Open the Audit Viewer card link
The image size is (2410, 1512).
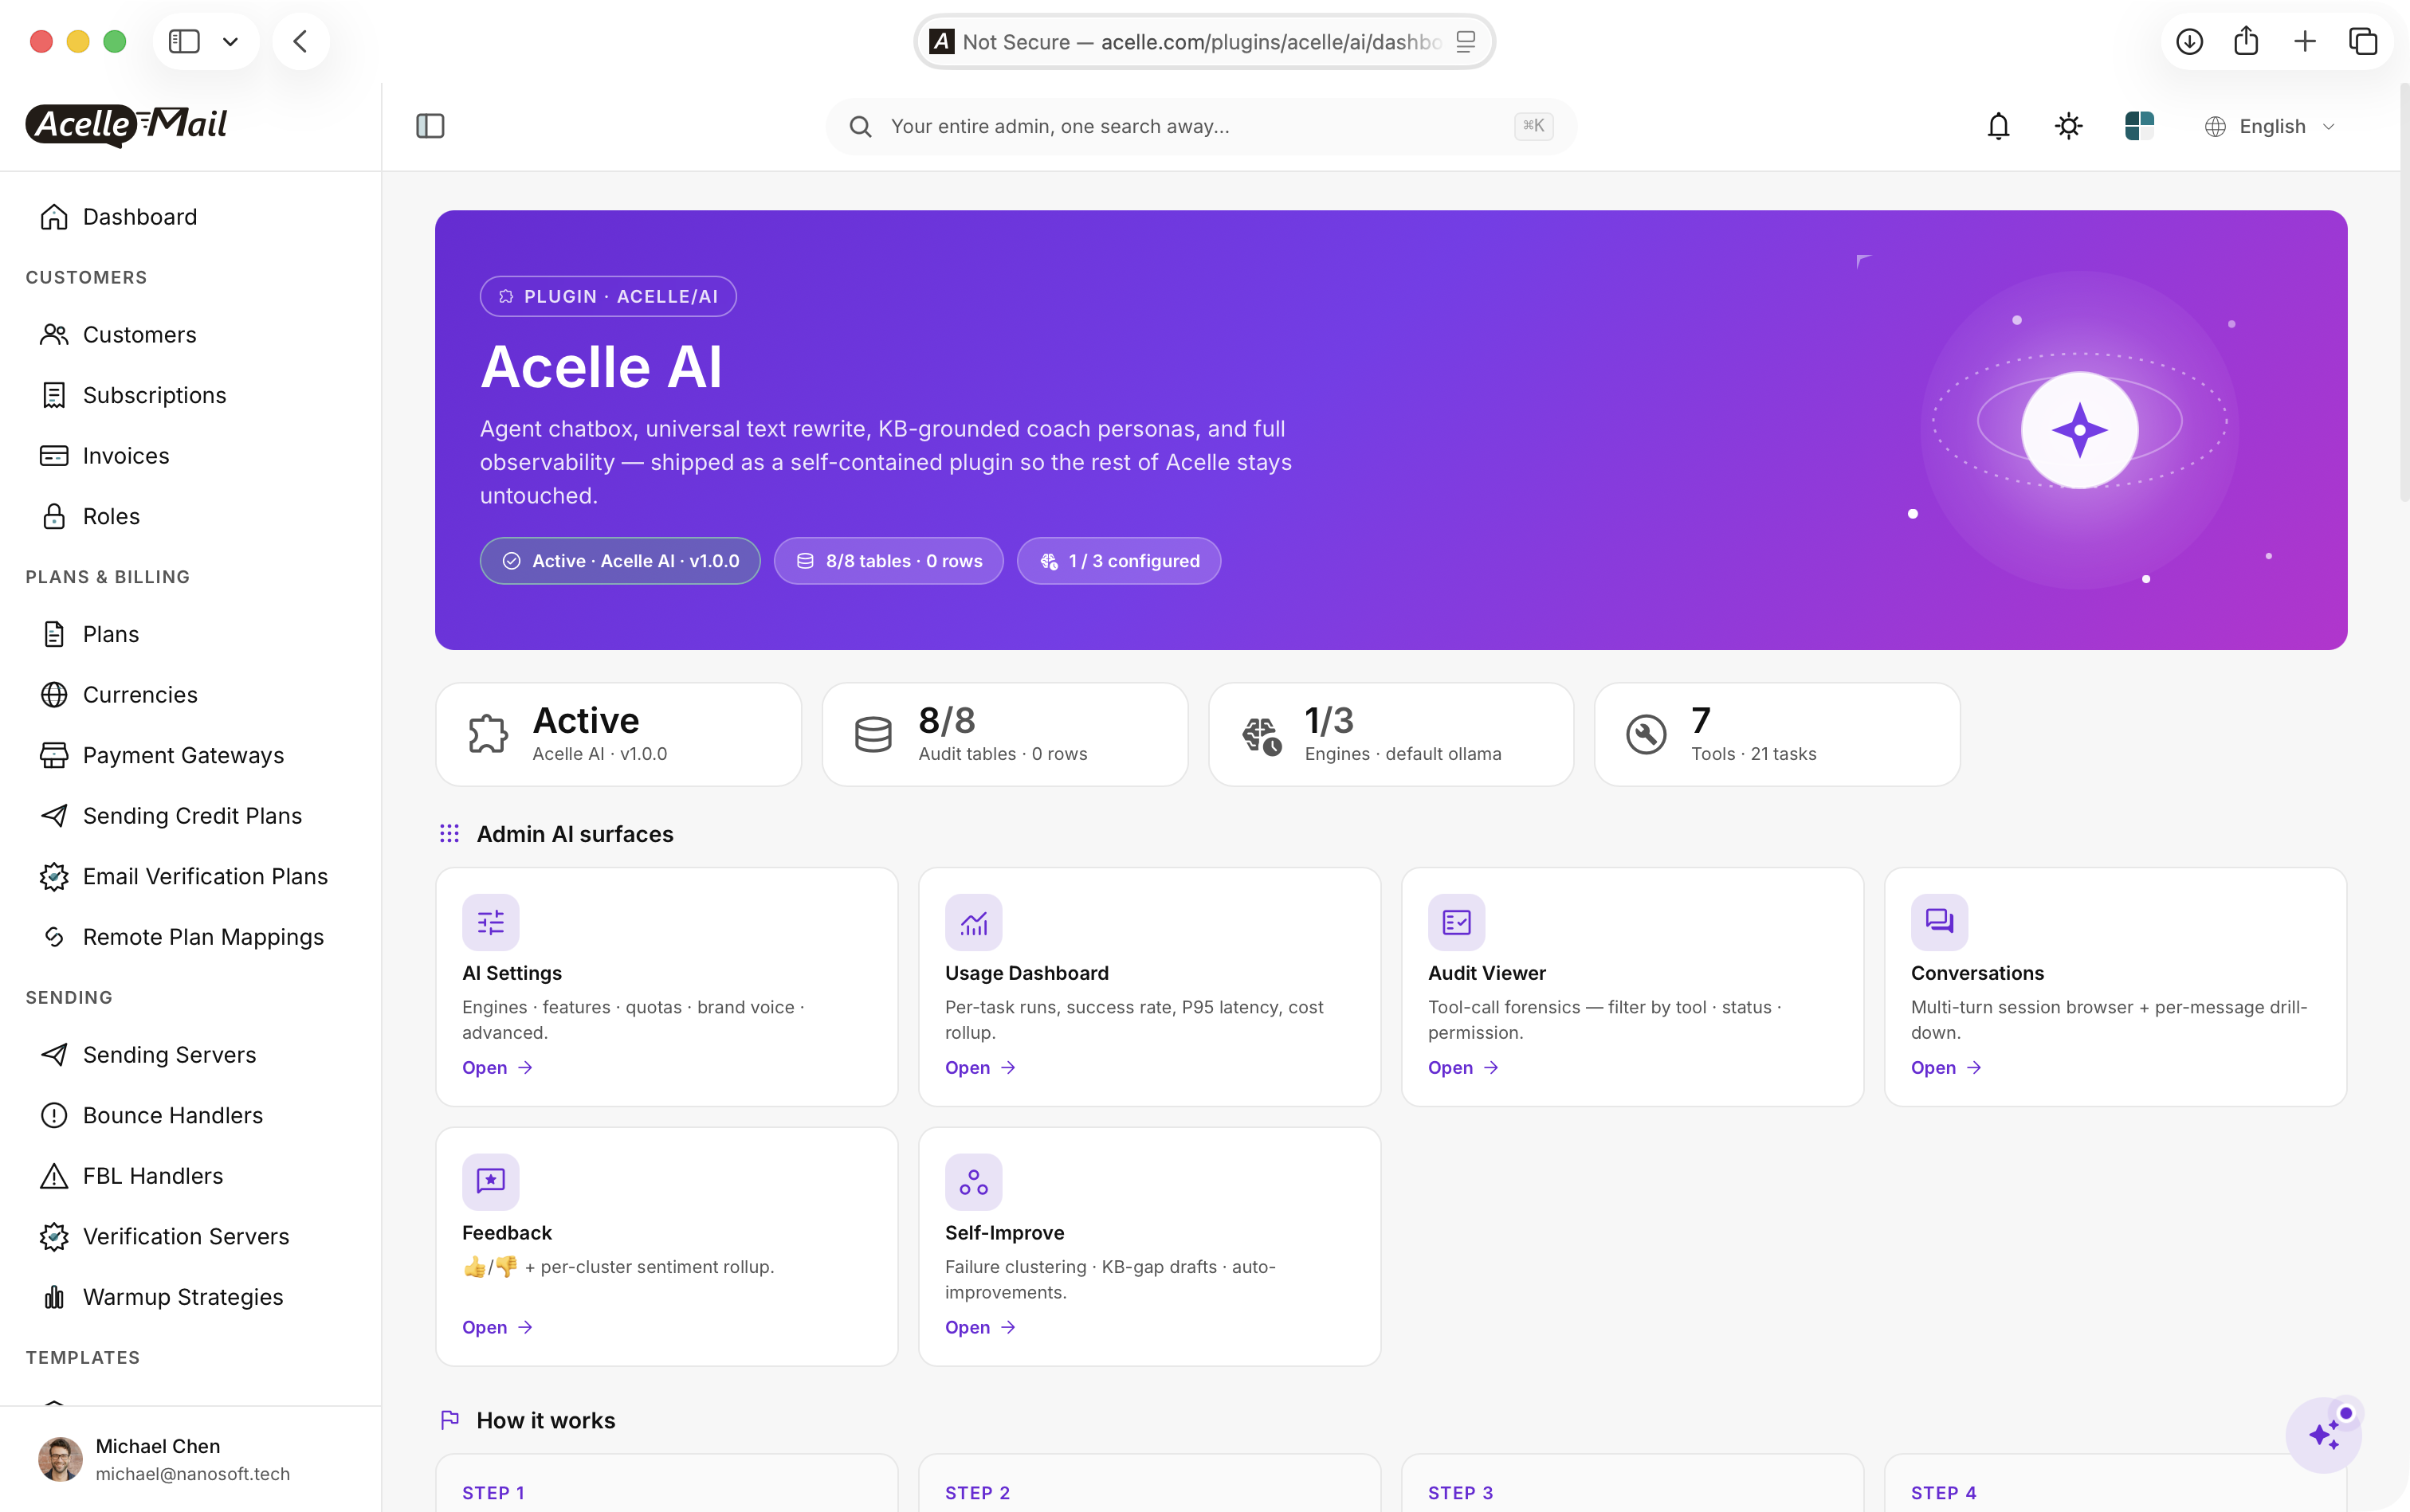pyautogui.click(x=1463, y=1067)
